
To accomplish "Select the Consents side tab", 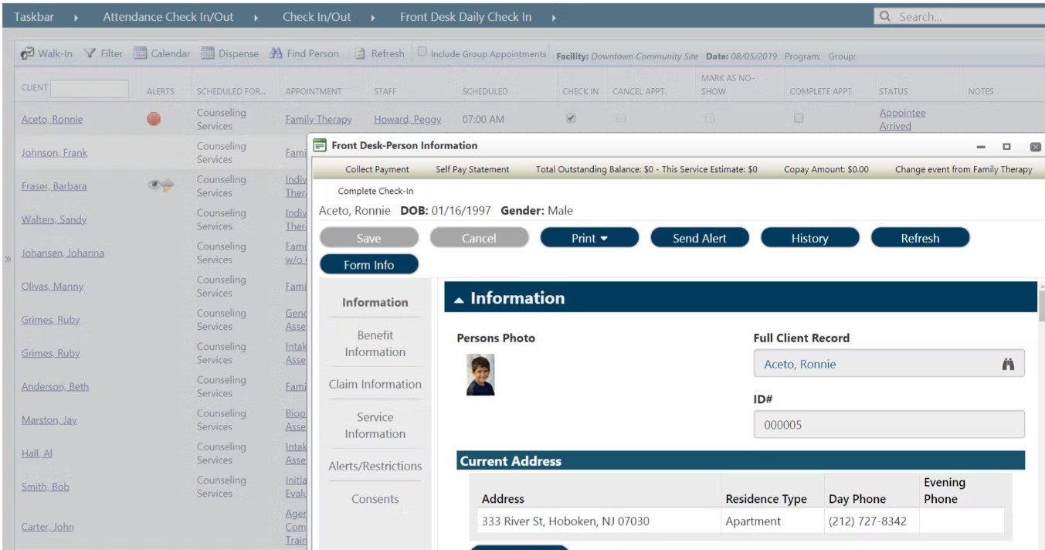I will coord(375,499).
